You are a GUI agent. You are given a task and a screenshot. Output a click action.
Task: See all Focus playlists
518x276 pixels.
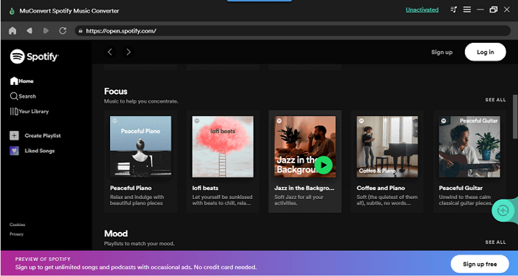pos(495,100)
